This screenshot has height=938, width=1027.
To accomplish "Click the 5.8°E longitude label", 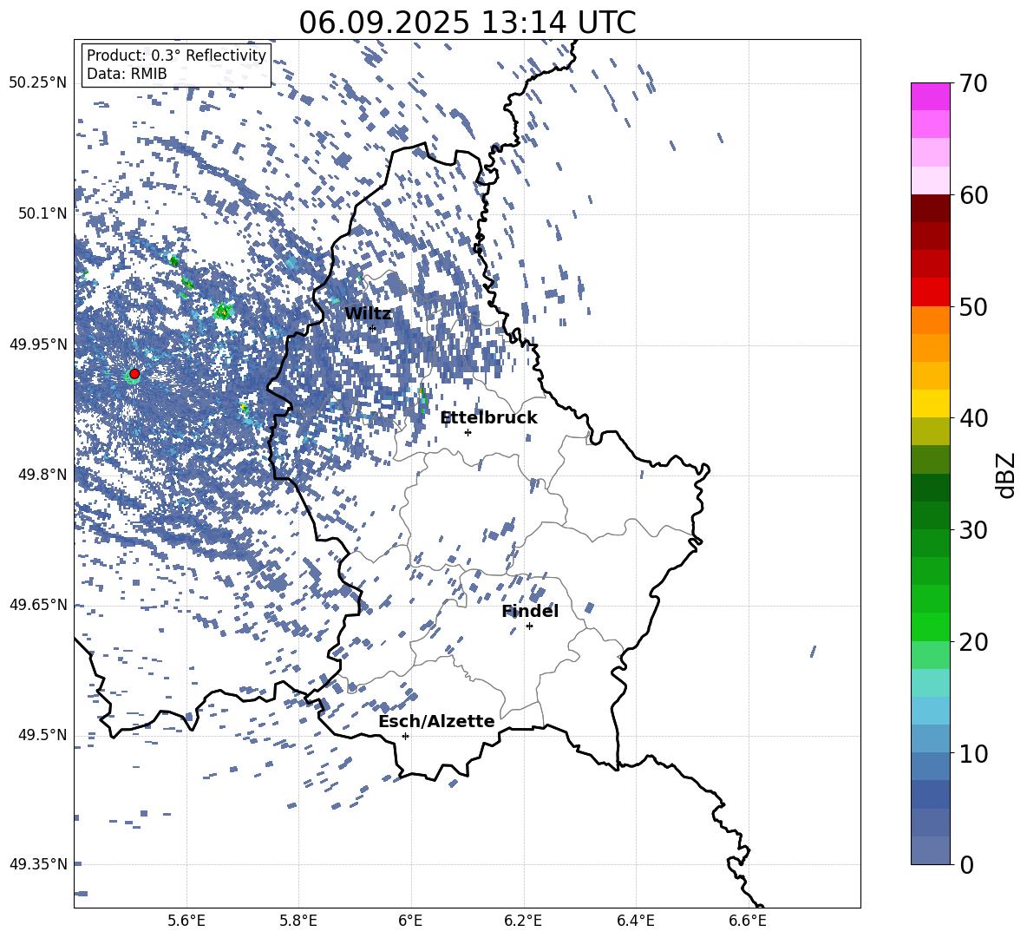I will [298, 921].
